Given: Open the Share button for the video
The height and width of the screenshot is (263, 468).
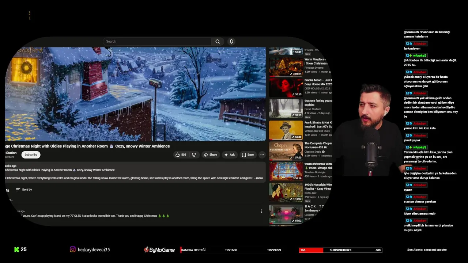Looking at the screenshot, I should click(210, 155).
